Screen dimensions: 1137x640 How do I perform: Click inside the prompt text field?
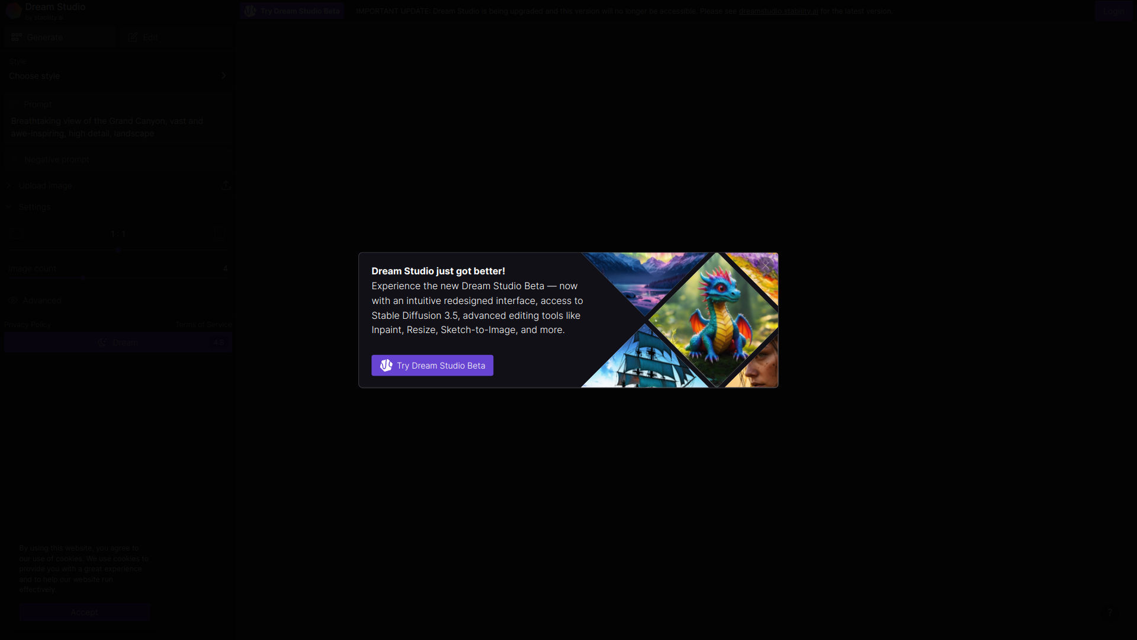tap(118, 127)
